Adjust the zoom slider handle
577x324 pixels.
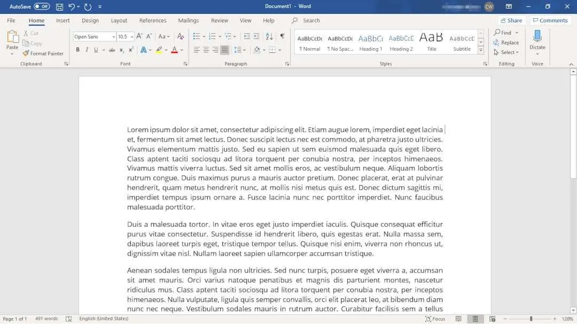click(531, 319)
